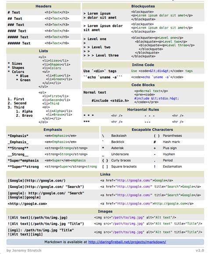
Task: Click the 'Asterisk' escapable character label
Action: (118, 148)
